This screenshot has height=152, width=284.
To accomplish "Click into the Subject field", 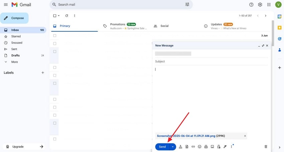I will [x=210, y=61].
